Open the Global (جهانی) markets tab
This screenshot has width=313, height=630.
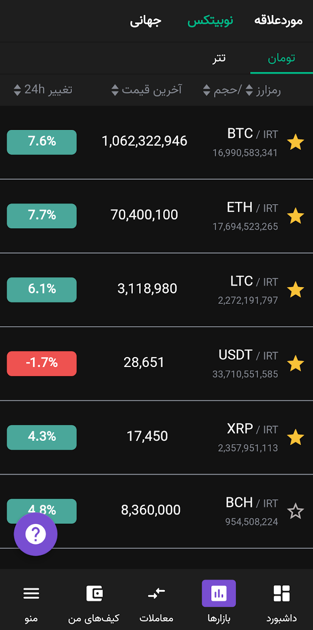click(146, 21)
